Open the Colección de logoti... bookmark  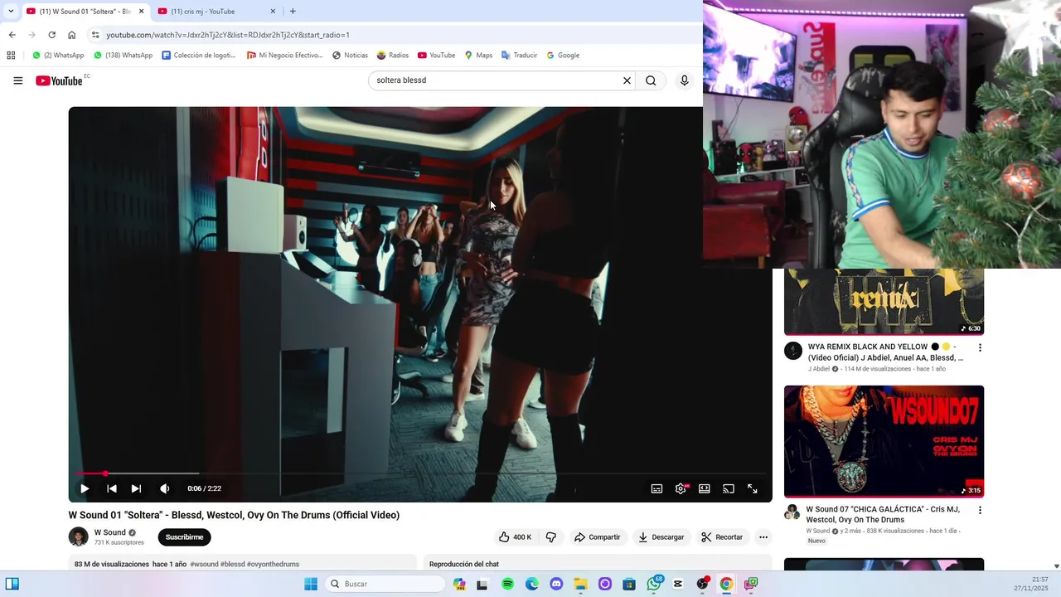199,56
